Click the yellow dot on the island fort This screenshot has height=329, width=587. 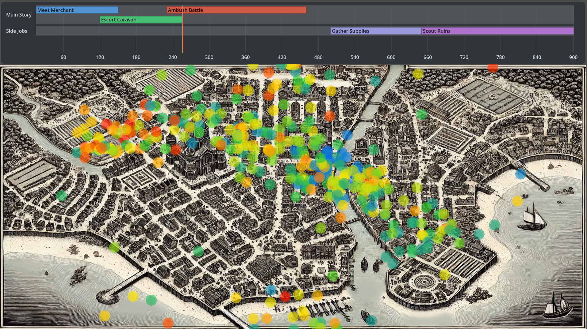[x=444, y=275]
